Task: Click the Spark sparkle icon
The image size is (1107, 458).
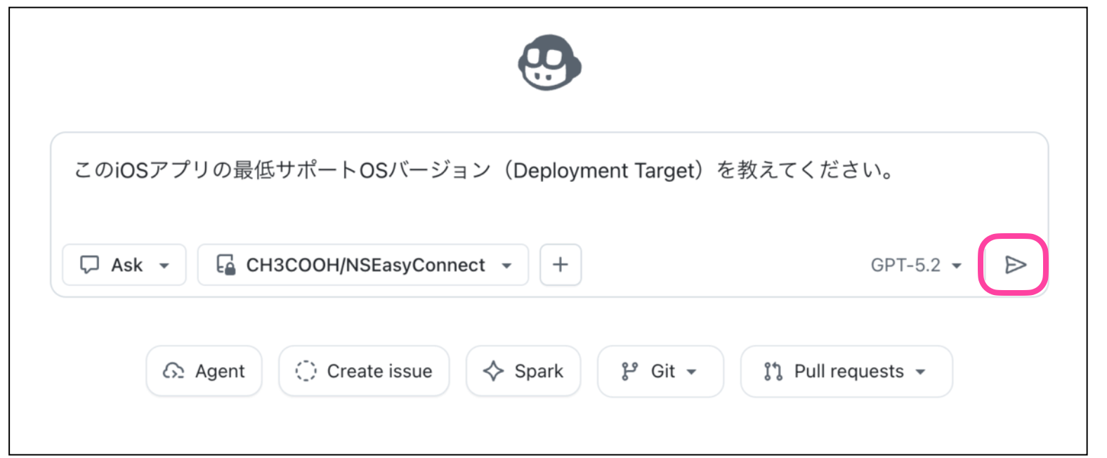Action: coord(494,371)
